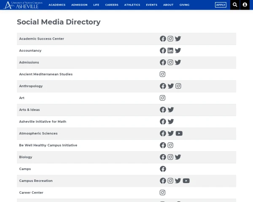
Task: Open the Admission menu
Action: point(79,5)
